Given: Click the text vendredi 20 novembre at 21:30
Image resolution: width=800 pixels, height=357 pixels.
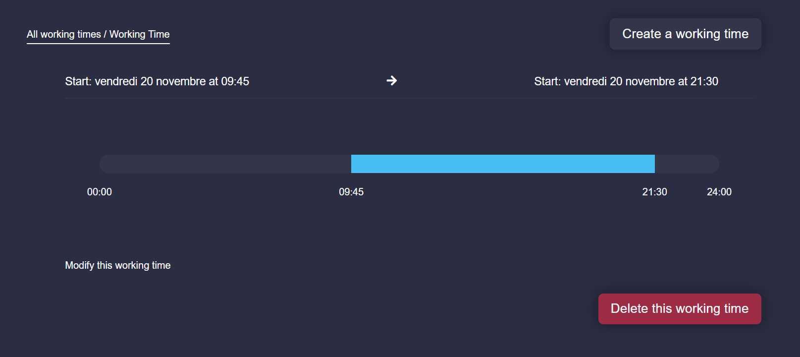Looking at the screenshot, I should click(641, 81).
